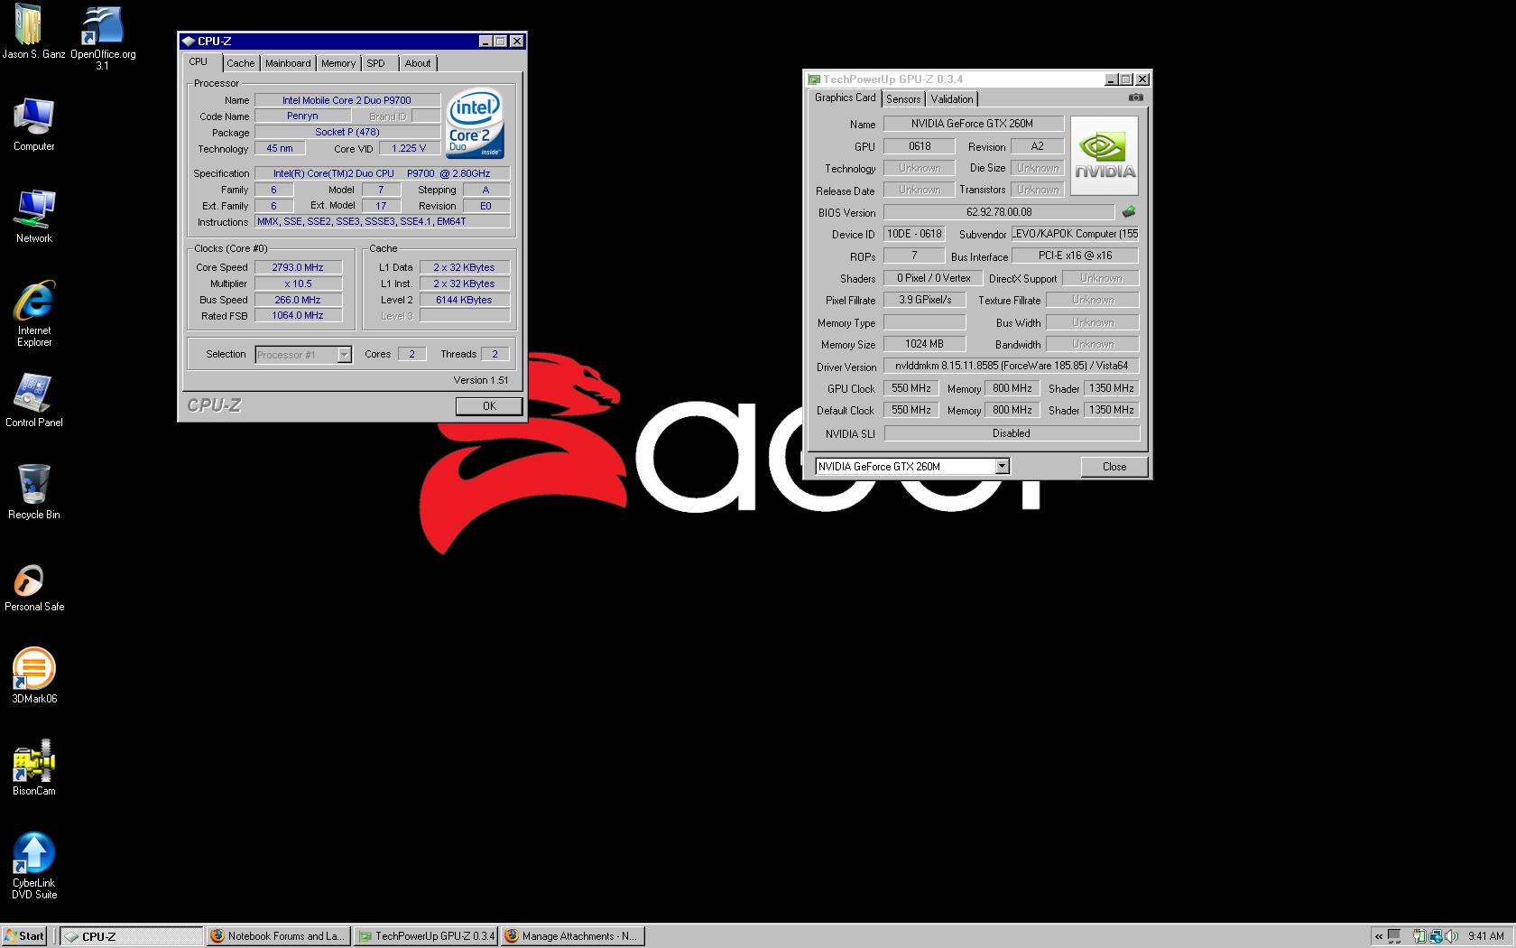The image size is (1516, 948).
Task: Click the NVIDIA SLI Disabled field
Action: 1012,433
